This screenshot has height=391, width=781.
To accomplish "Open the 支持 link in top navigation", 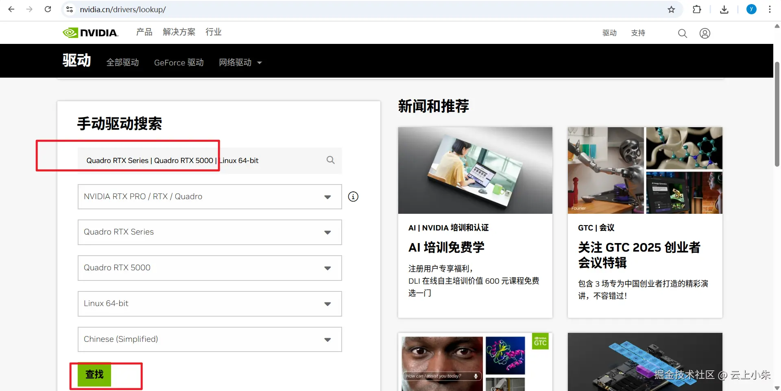I will (x=638, y=33).
